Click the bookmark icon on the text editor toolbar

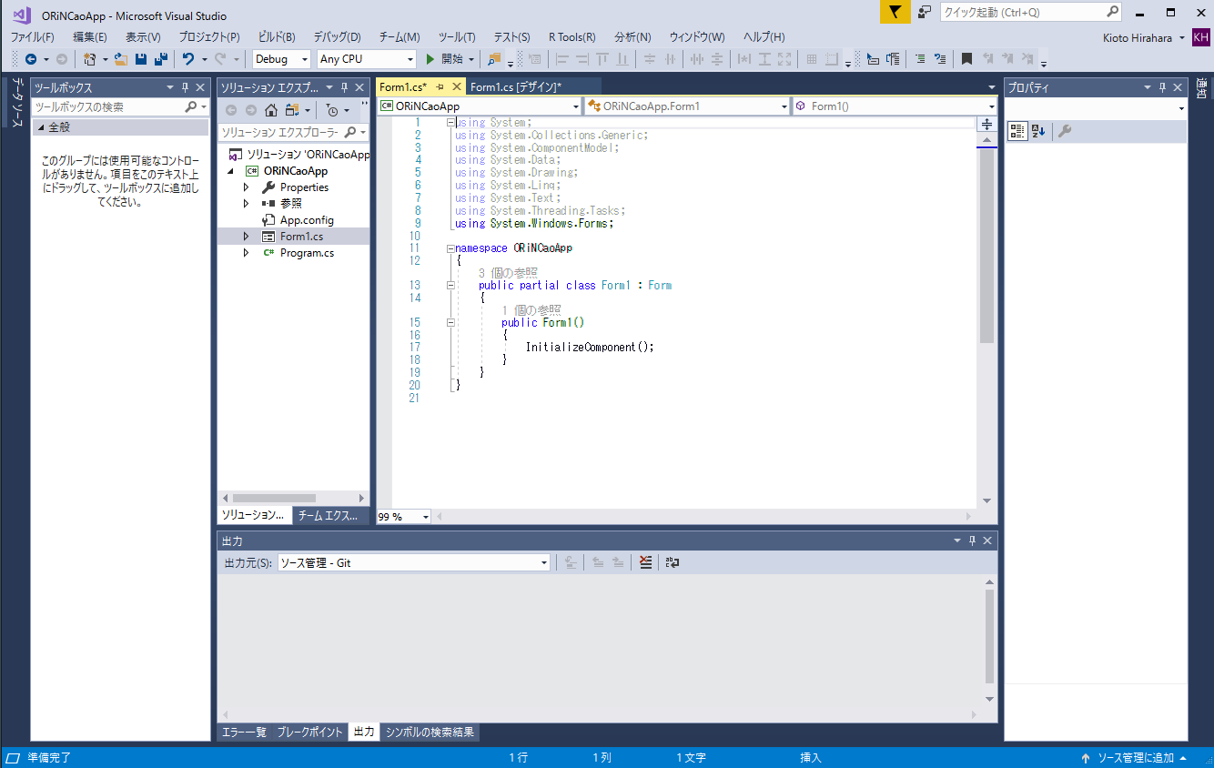966,57
